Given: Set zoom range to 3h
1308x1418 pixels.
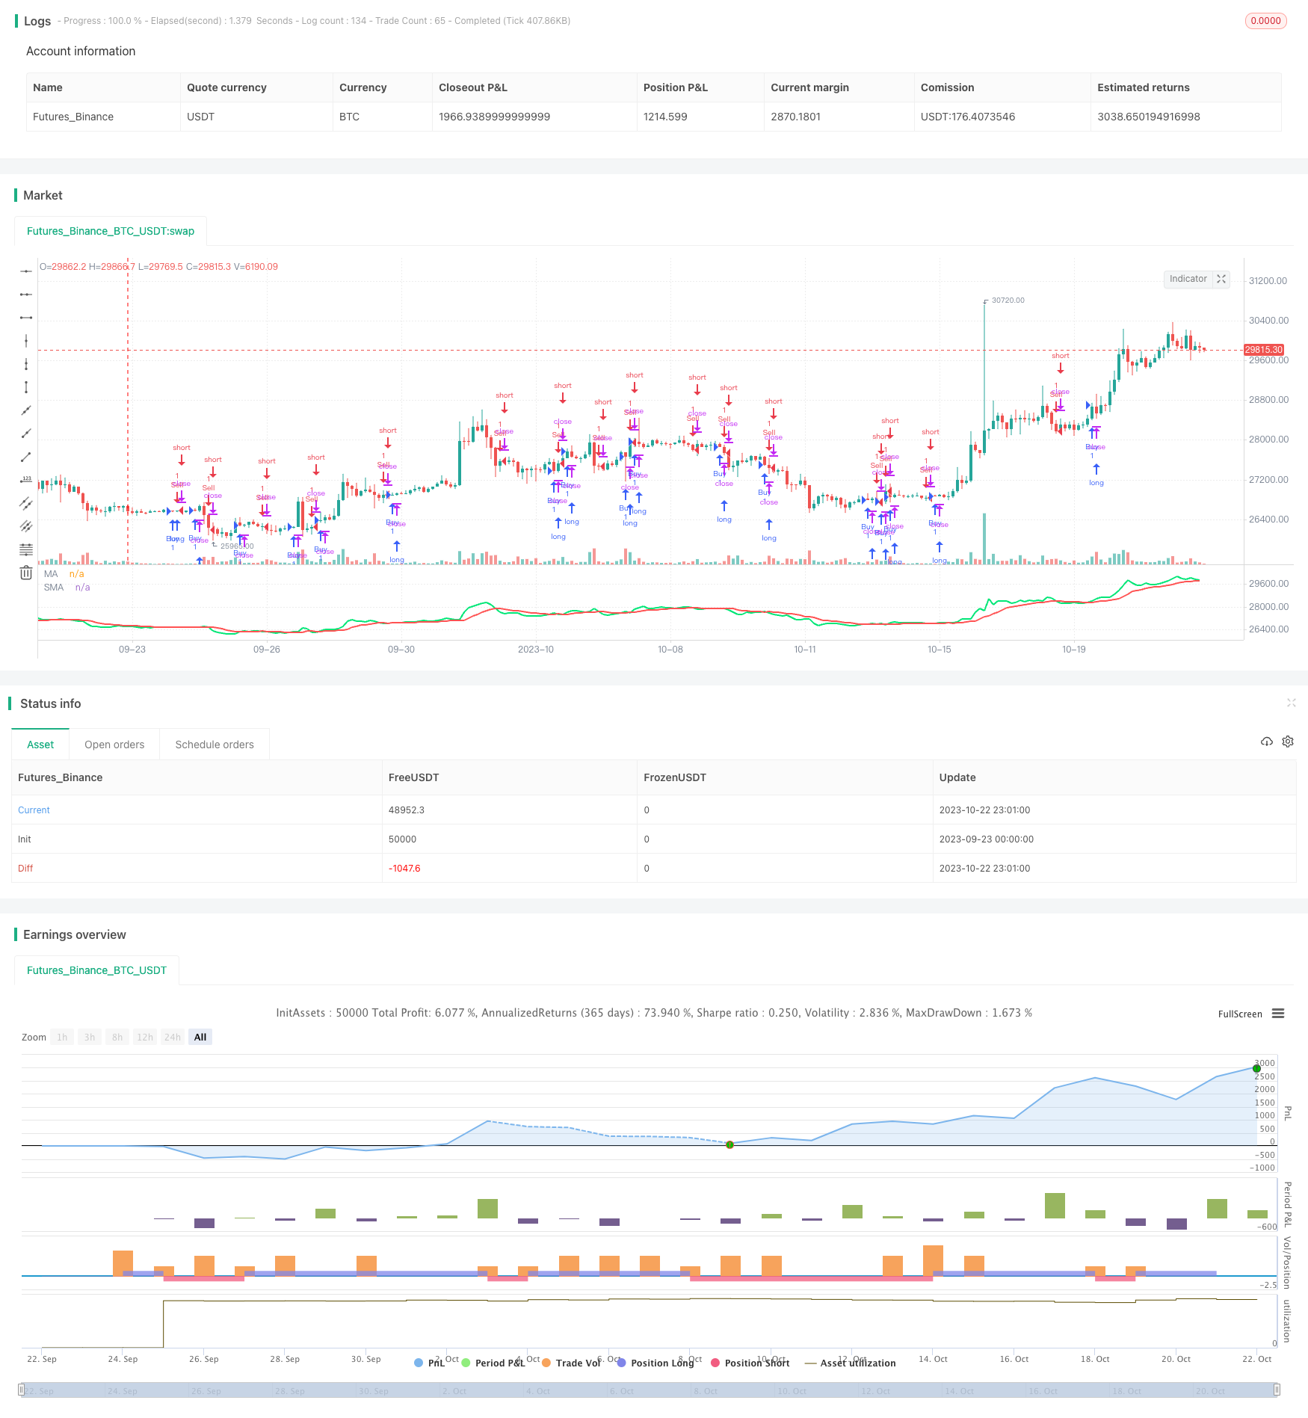Looking at the screenshot, I should point(90,1037).
